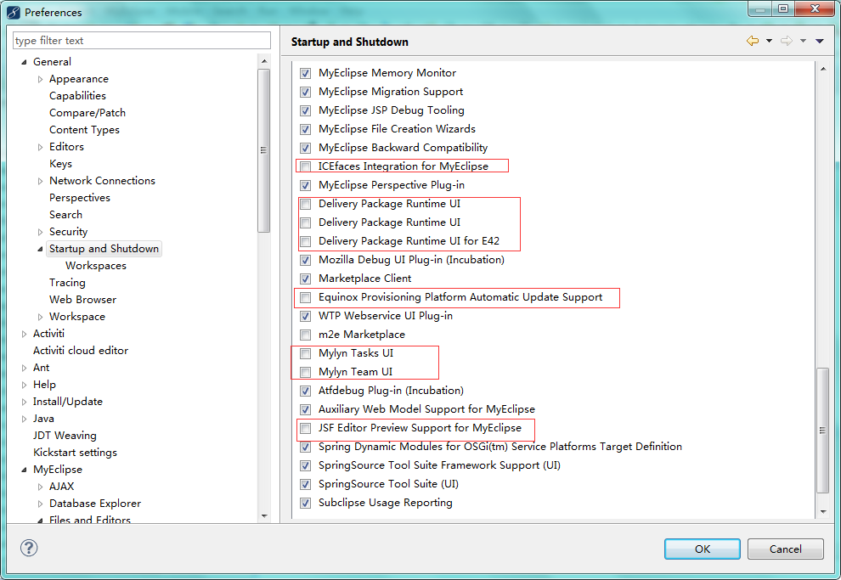The image size is (841, 580).
Task: Select Install/Update tree item
Action: point(68,402)
